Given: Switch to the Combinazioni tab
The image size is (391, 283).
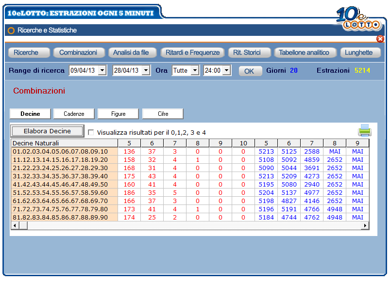Looking at the screenshot, I should point(79,52).
